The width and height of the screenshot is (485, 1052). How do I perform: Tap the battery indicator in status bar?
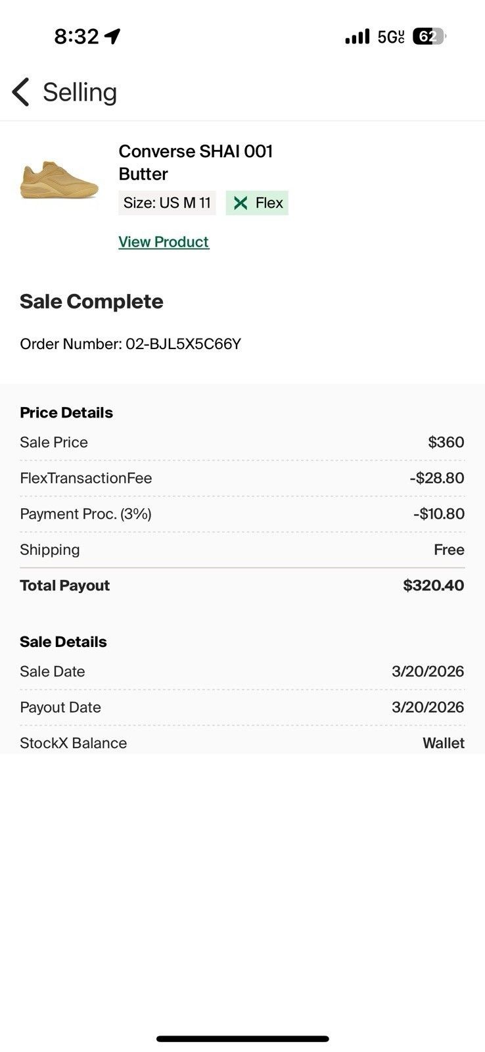pyautogui.click(x=429, y=37)
